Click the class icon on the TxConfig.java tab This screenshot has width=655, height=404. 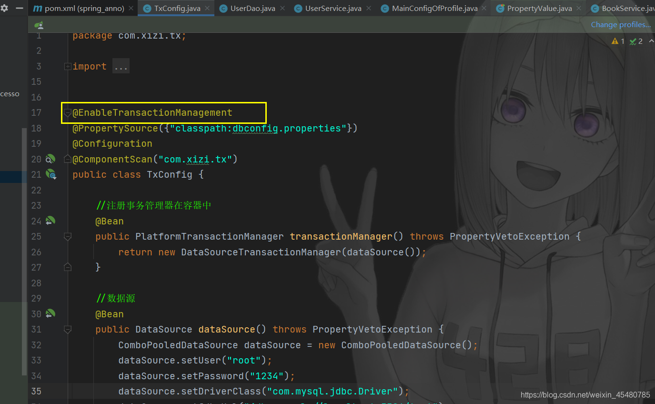click(147, 9)
